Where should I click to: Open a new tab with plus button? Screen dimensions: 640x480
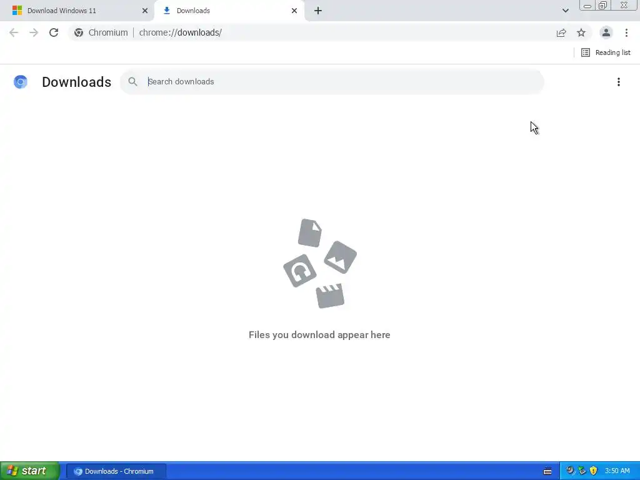coord(318,11)
